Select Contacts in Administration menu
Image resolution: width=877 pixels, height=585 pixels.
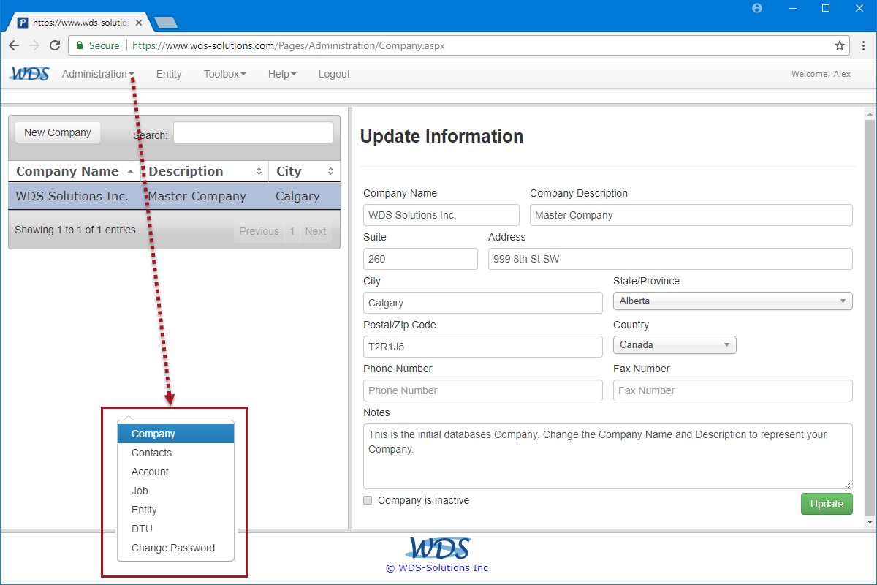click(x=175, y=453)
